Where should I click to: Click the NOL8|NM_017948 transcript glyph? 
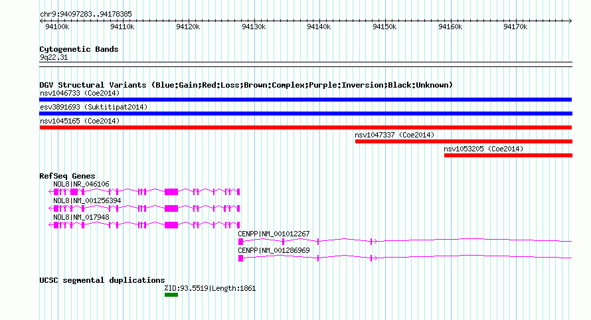[144, 225]
